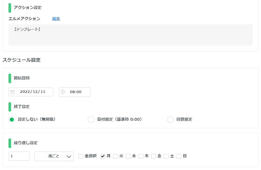Click the repeat interval field showing 1
Image resolution: width=261 pixels, height=170 pixels.
point(19,156)
